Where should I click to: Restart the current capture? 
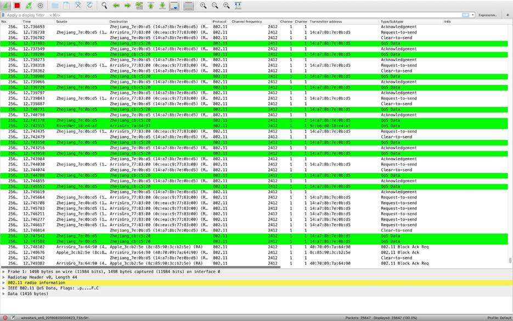29,5
